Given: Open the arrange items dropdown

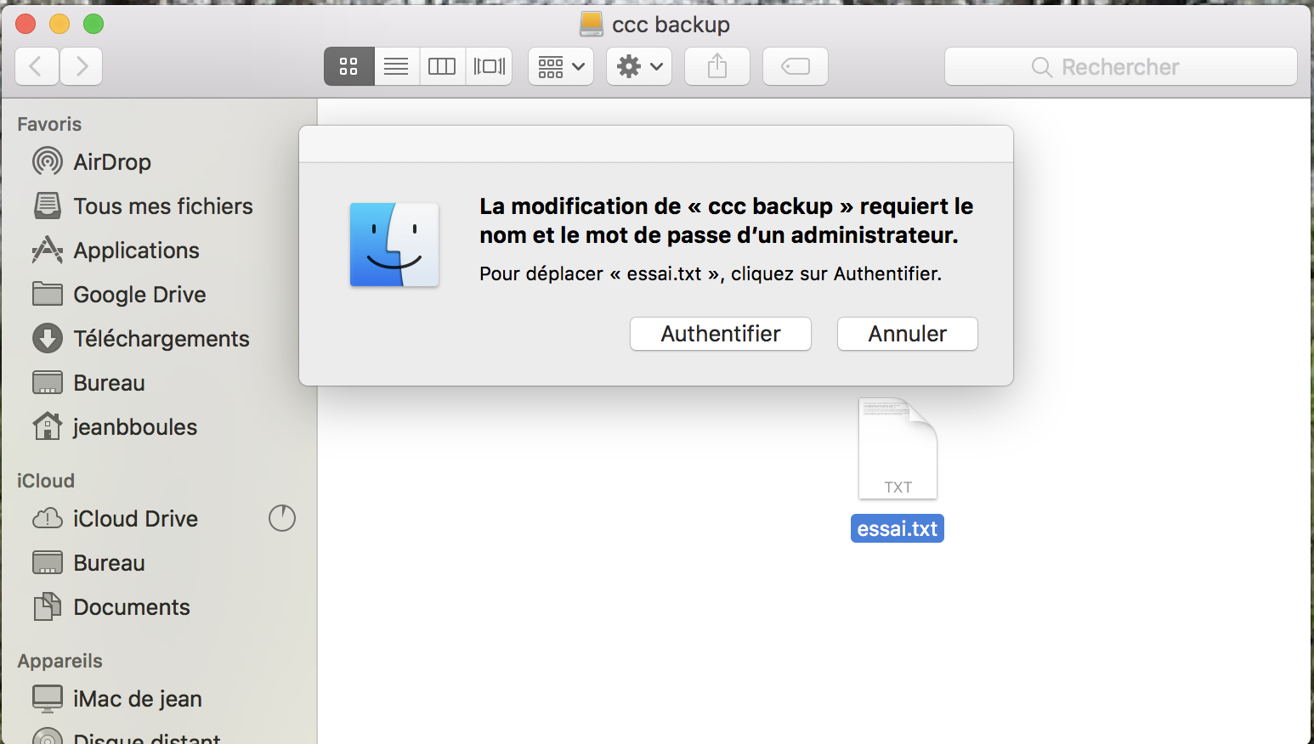Looking at the screenshot, I should coord(561,66).
